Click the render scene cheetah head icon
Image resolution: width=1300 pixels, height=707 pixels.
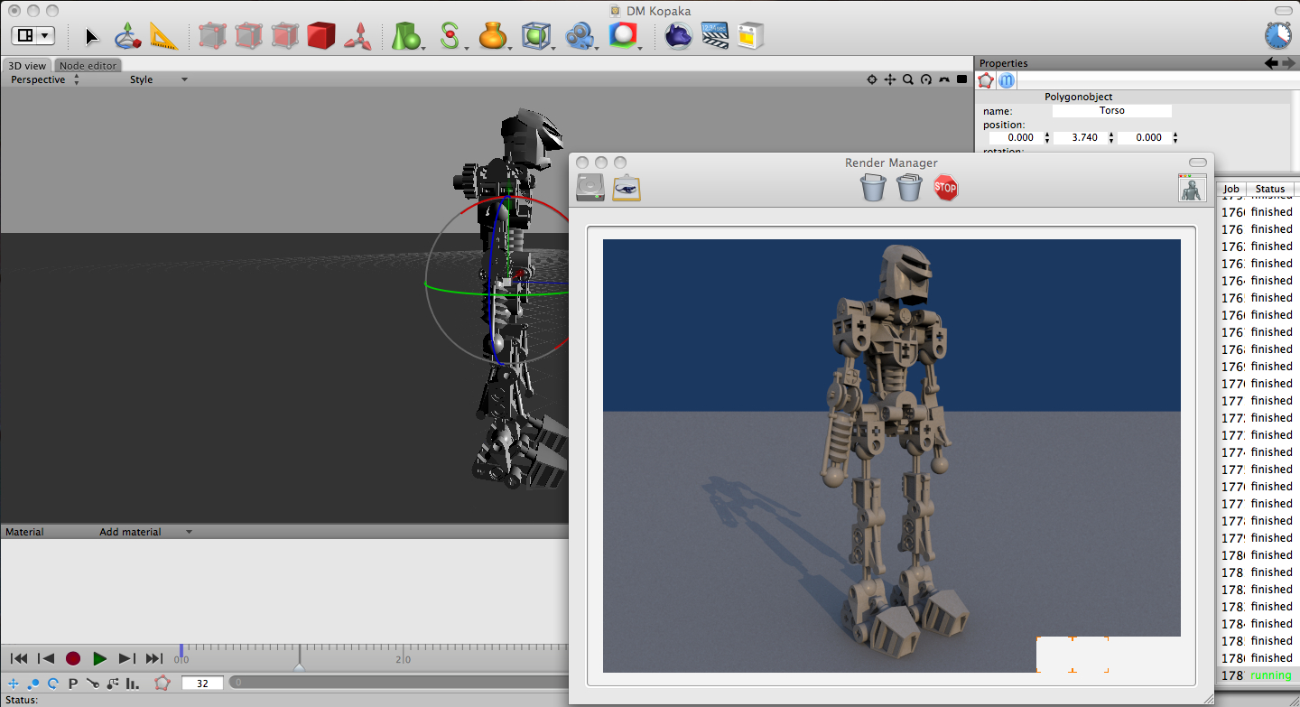click(x=678, y=36)
